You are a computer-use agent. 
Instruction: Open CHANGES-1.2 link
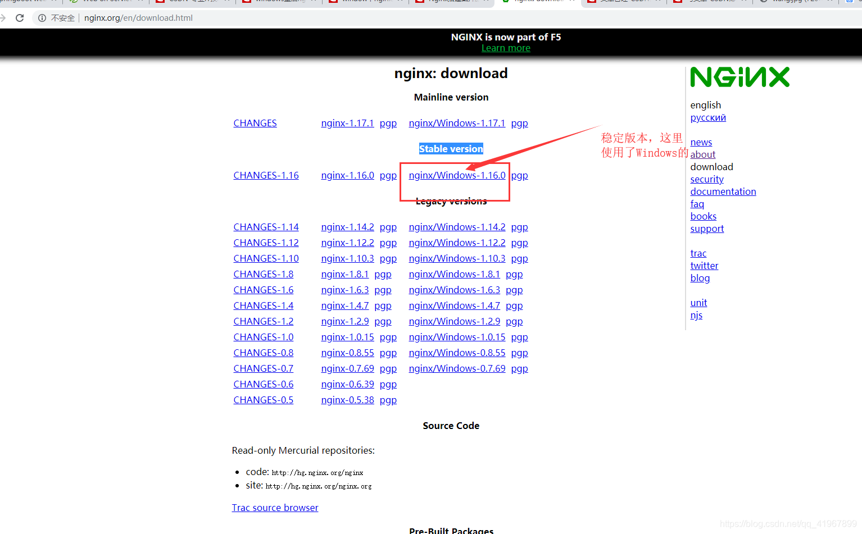pos(264,321)
